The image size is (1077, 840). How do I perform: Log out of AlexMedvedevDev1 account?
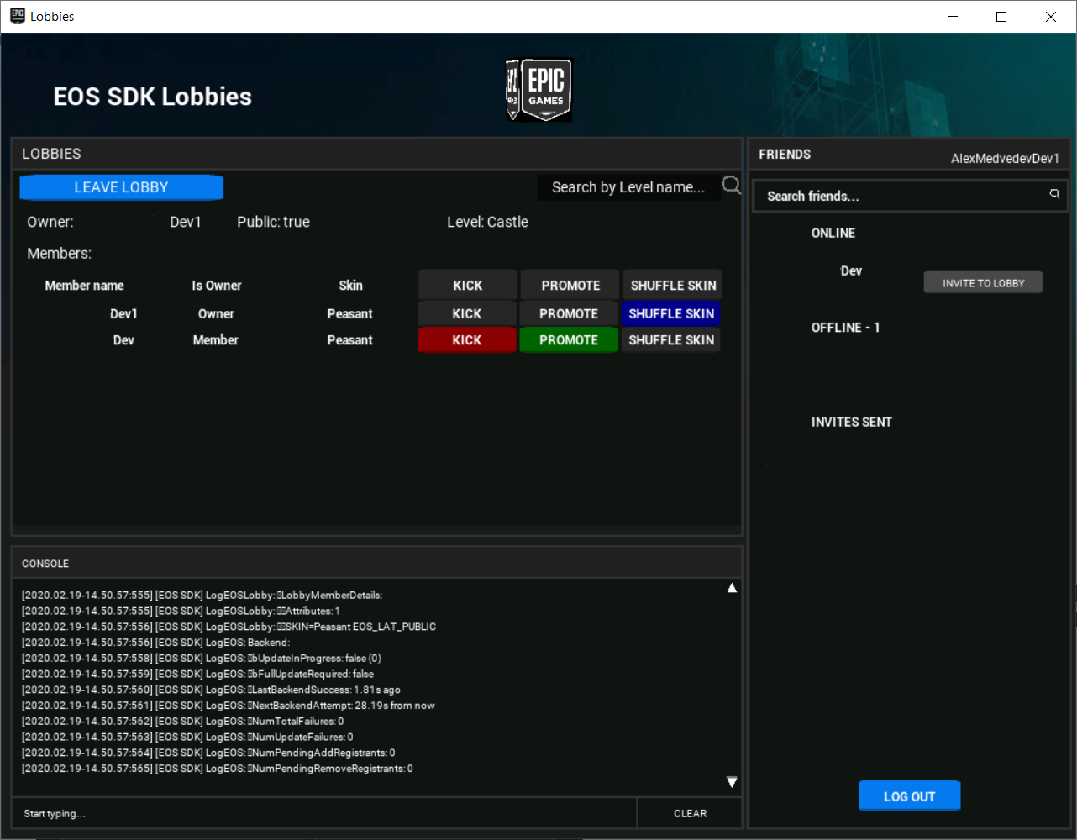point(909,795)
